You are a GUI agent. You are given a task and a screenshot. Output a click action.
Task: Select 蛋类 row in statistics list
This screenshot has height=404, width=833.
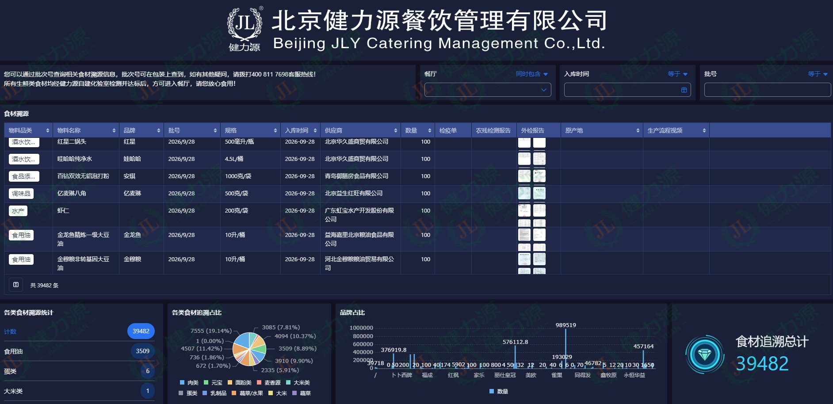point(79,371)
